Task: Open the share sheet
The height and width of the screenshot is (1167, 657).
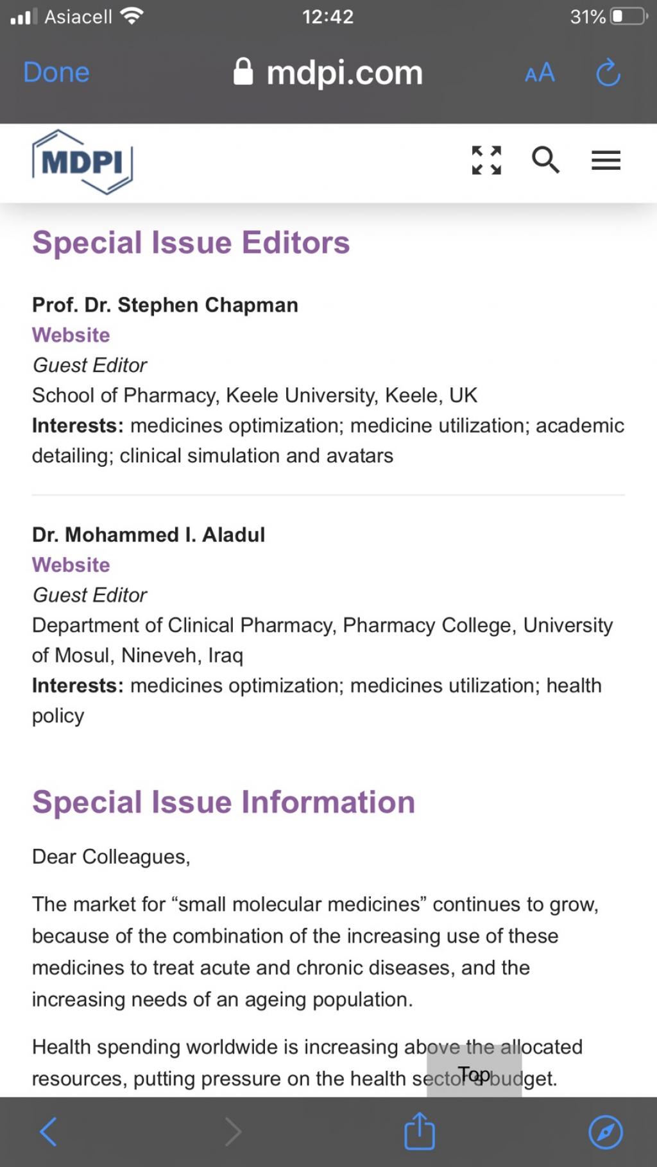Action: click(x=420, y=1131)
